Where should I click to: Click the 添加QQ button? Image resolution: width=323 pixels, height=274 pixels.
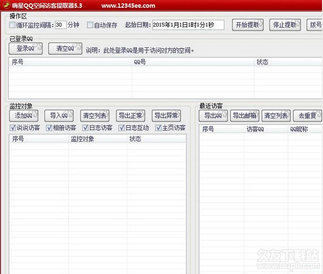pos(24,116)
